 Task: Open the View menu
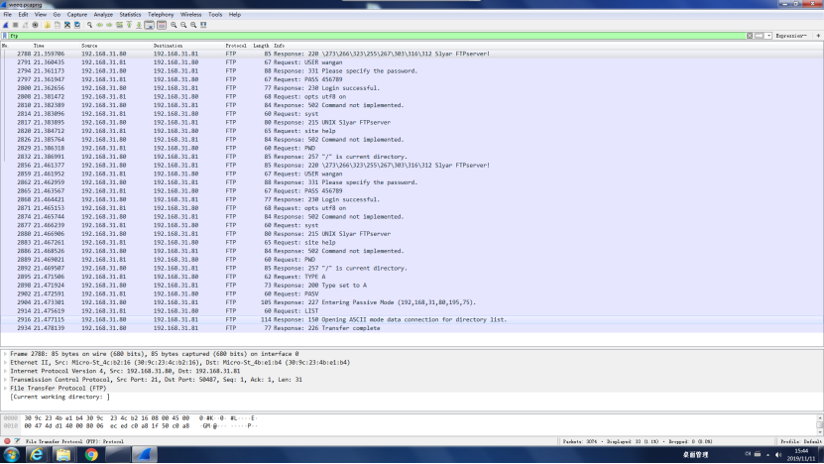pos(41,15)
